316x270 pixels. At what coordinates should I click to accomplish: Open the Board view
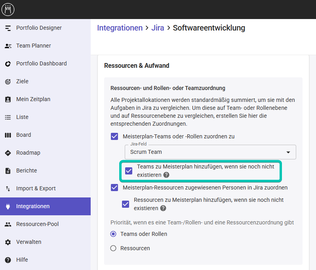point(46,135)
